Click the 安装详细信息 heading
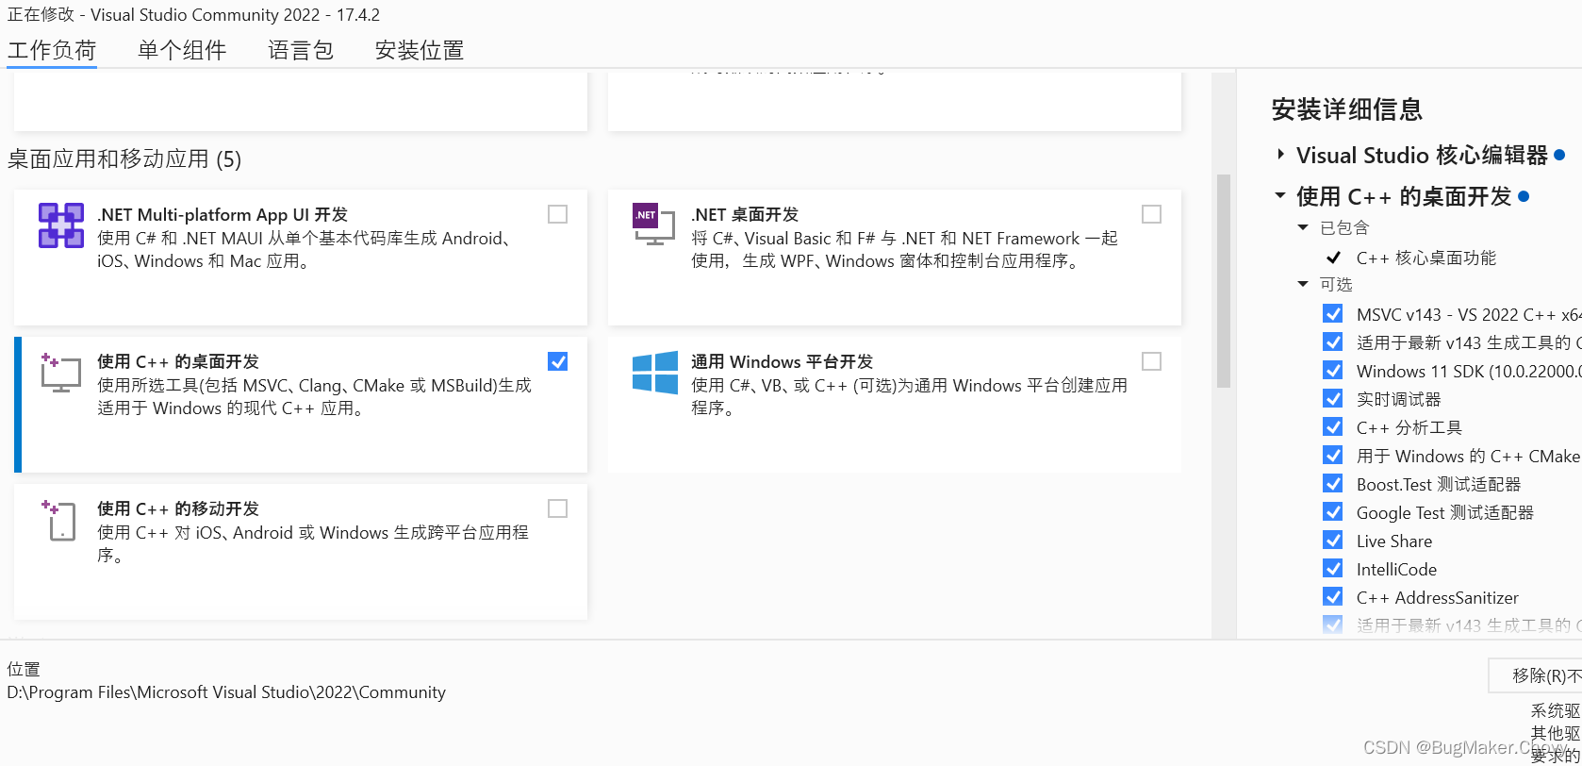The height and width of the screenshot is (766, 1582). 1346,109
